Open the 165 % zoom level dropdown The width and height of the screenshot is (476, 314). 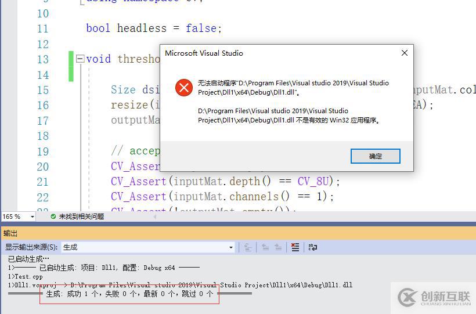32,216
